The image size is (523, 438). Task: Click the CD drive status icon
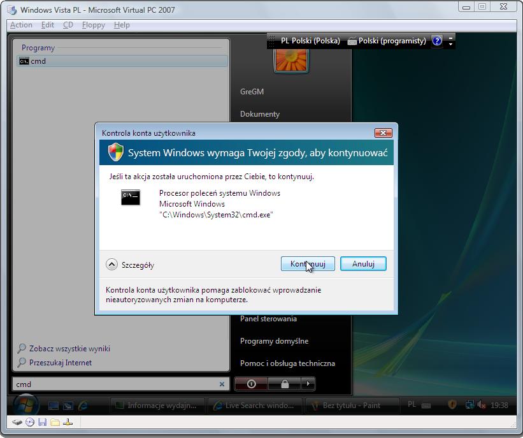click(30, 422)
